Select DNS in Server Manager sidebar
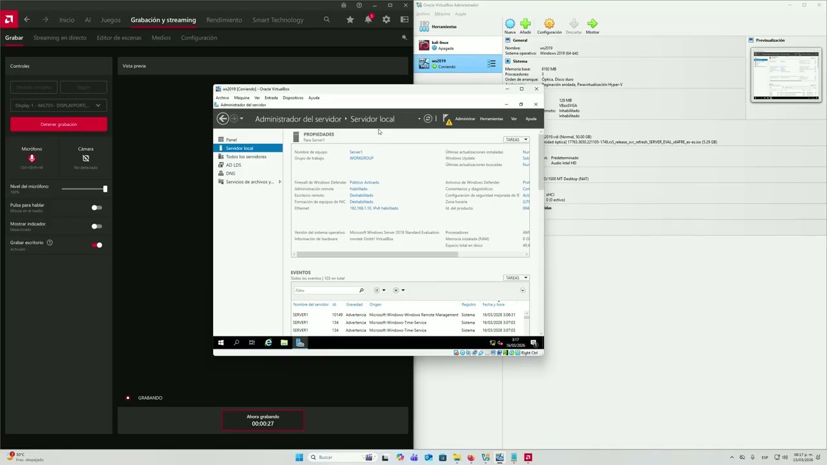 (230, 173)
